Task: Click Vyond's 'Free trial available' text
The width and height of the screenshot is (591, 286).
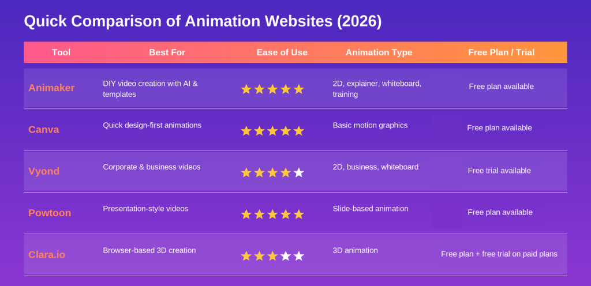Action: (x=499, y=171)
